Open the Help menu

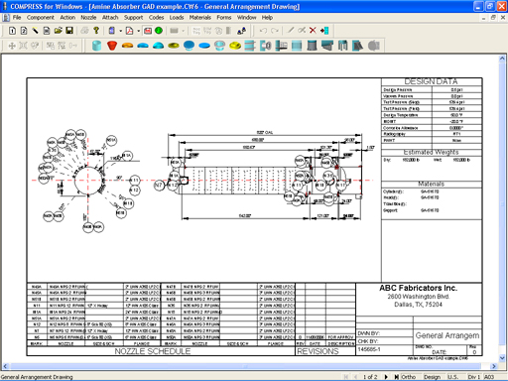tap(267, 18)
